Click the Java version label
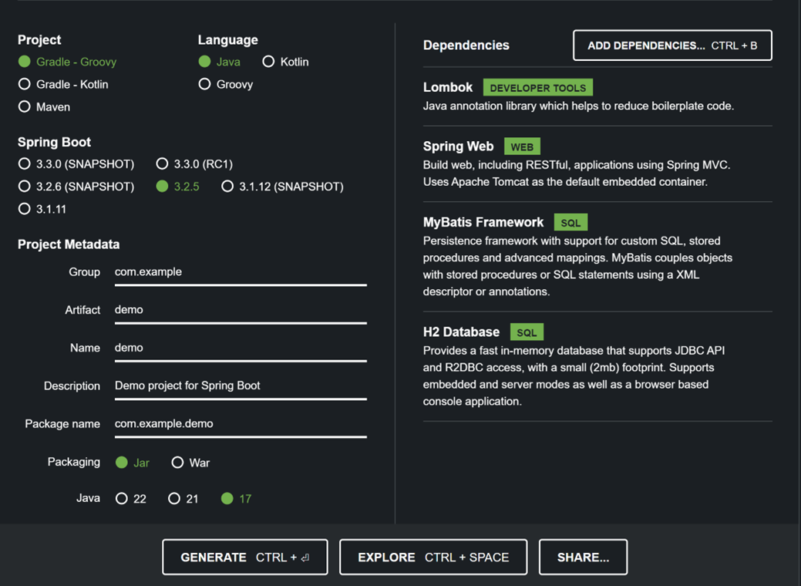 (89, 498)
